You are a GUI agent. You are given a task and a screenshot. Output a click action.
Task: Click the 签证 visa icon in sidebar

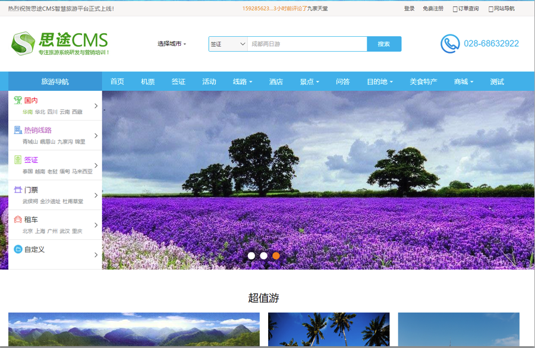click(18, 160)
